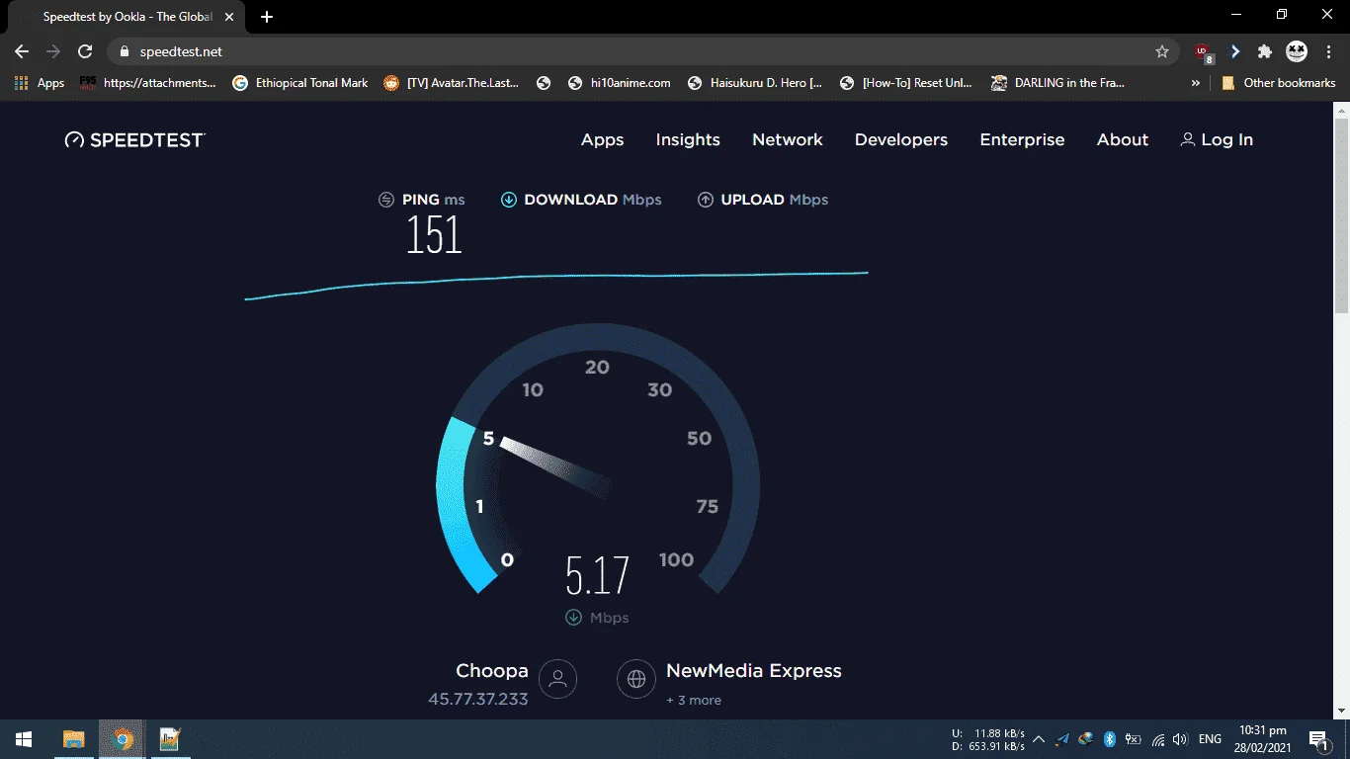Screen dimensions: 1350x759
Task: Click the network speed meter in taskbar
Action: 987,739
